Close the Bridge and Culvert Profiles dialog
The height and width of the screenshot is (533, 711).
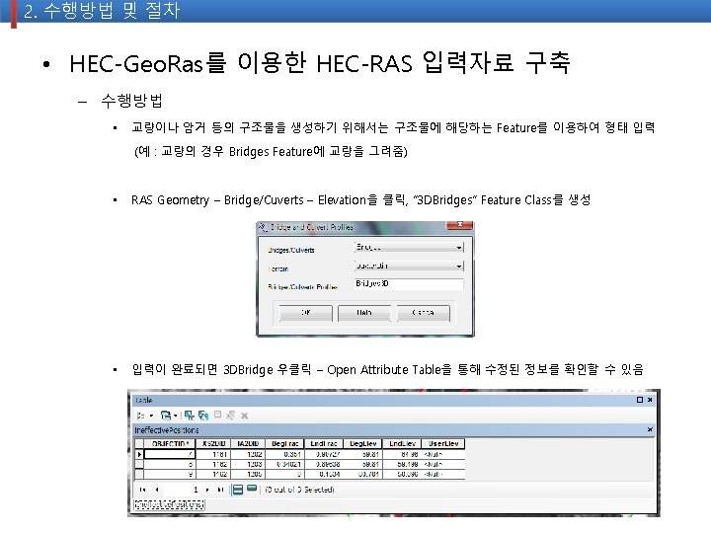(x=460, y=225)
